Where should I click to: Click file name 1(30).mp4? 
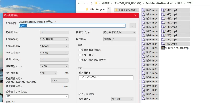pyautogui.click(x=152, y=44)
